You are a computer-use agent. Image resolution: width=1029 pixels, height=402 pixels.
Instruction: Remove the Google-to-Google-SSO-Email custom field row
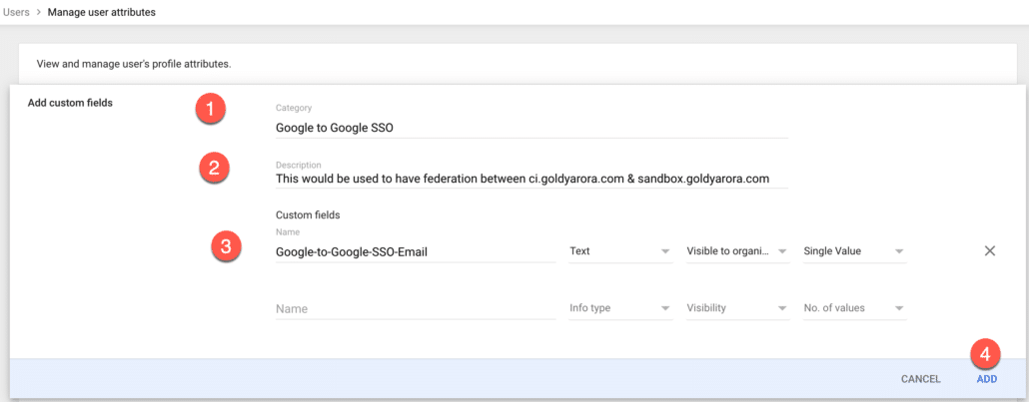pyautogui.click(x=990, y=250)
